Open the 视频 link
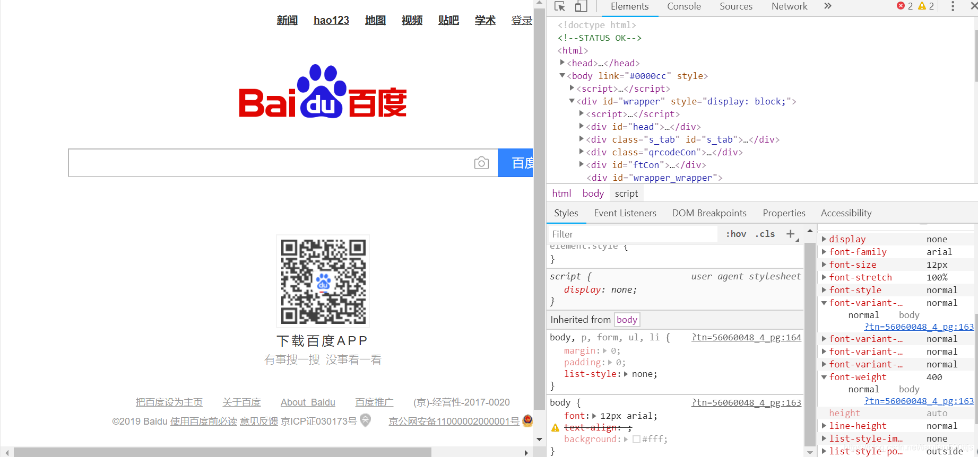 (412, 20)
